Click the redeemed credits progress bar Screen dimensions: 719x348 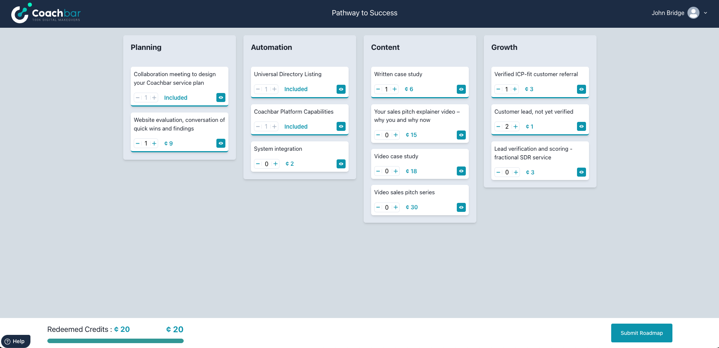[x=115, y=341]
